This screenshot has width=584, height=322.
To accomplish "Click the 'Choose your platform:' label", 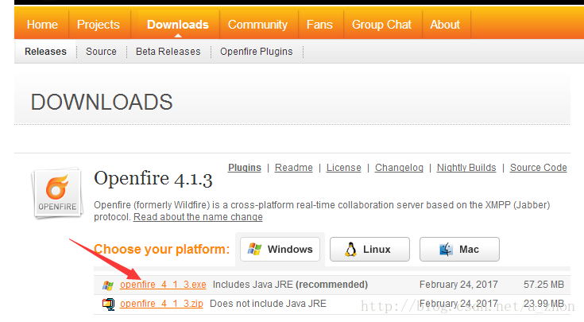I will tap(161, 249).
